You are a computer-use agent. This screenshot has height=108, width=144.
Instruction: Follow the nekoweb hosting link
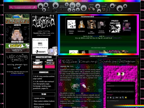pyautogui.click(x=86, y=93)
